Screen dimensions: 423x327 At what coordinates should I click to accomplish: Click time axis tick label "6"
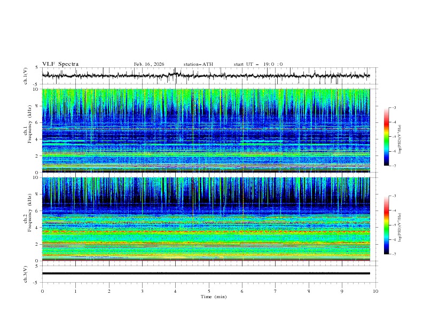pyautogui.click(x=242, y=291)
